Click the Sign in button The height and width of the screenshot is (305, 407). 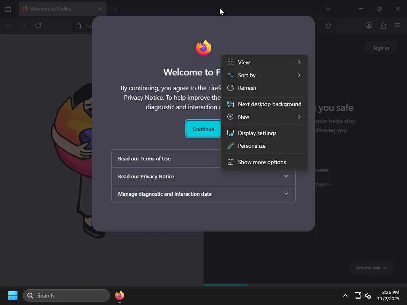coord(381,48)
